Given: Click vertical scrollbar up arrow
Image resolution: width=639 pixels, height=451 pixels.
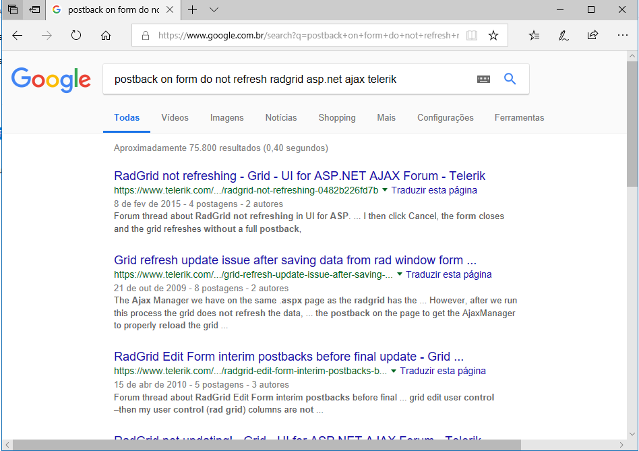Looking at the screenshot, I should [x=632, y=56].
